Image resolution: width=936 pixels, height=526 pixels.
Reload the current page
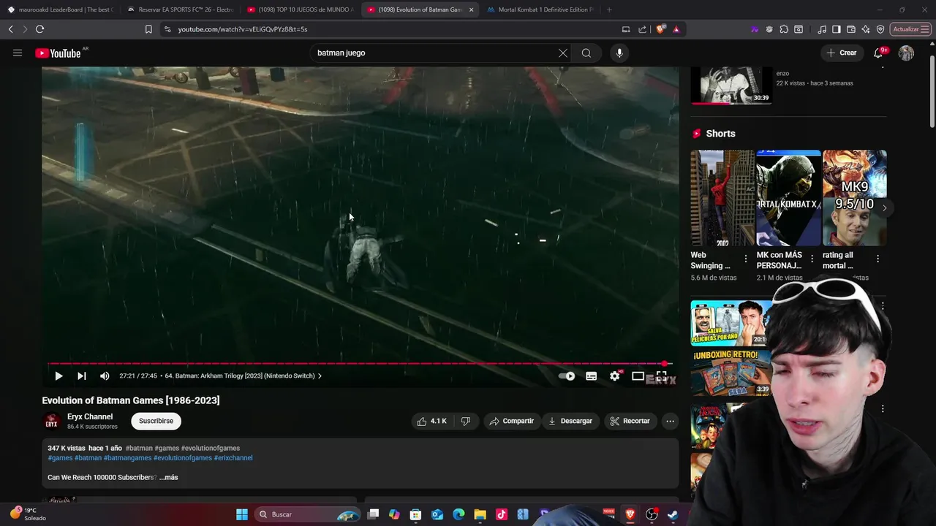point(40,29)
